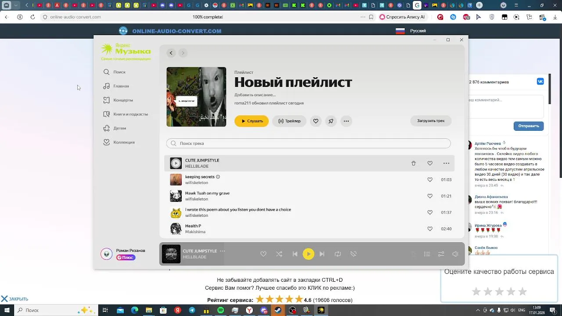
Task: Go to Главная in the sidebar
Action: coord(116,86)
